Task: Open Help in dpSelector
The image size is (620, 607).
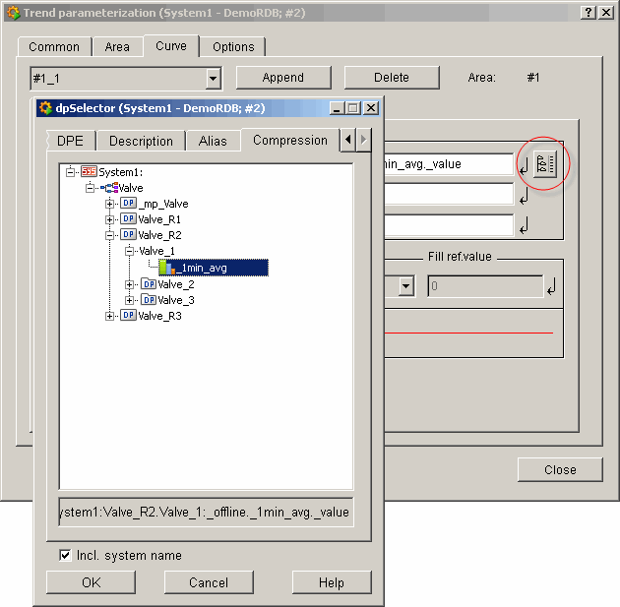Action: (332, 582)
